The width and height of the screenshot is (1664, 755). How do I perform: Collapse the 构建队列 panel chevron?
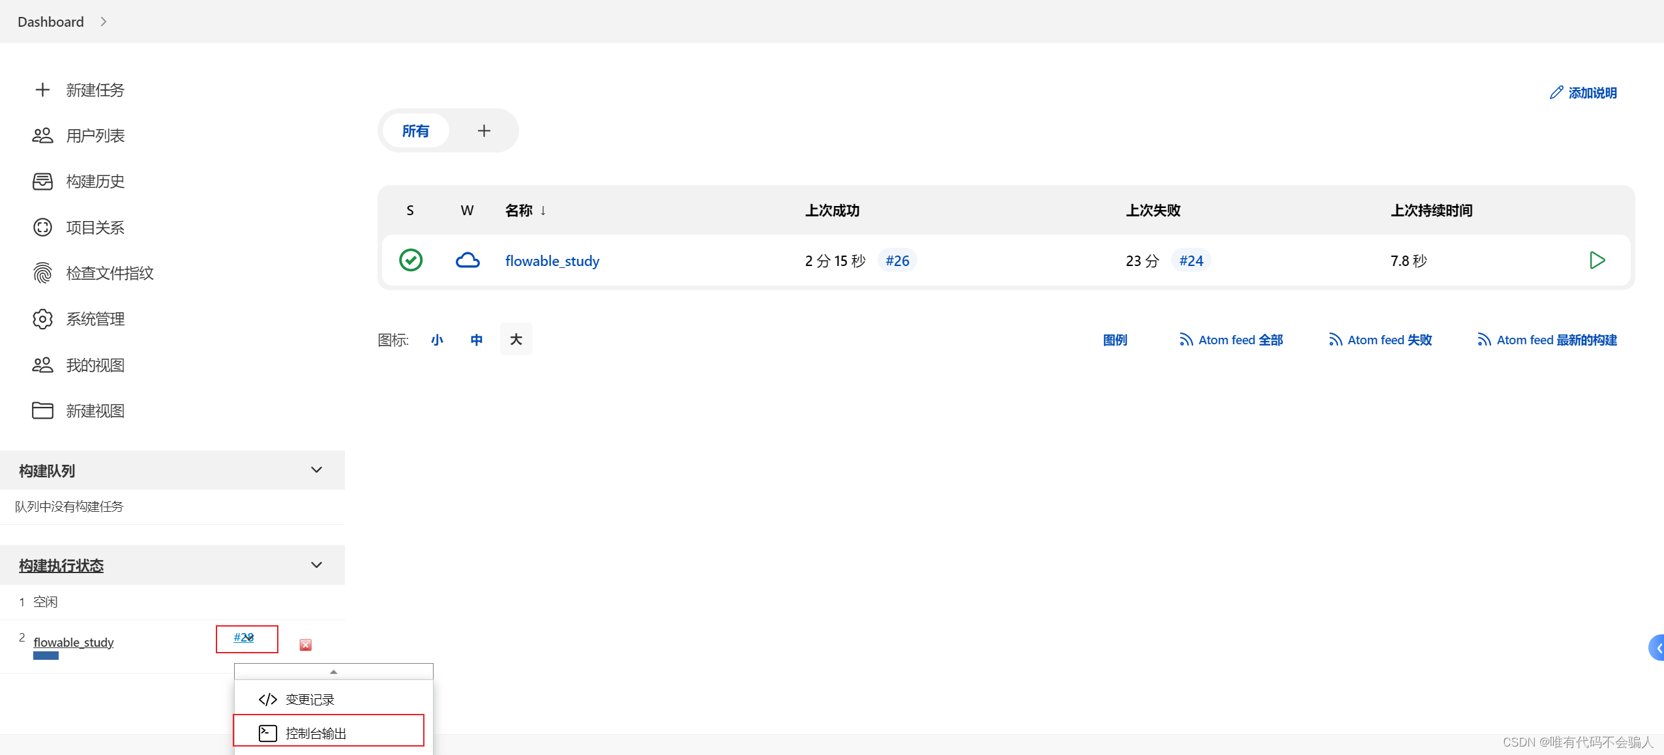coord(317,470)
